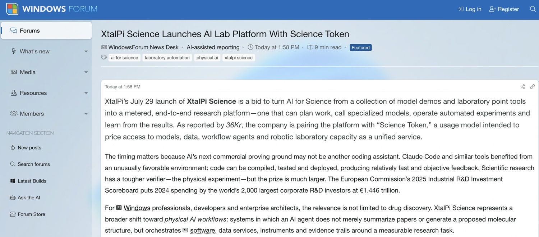The image size is (539, 237).
Task: Click the Ask the AI robot icon
Action: 13,198
